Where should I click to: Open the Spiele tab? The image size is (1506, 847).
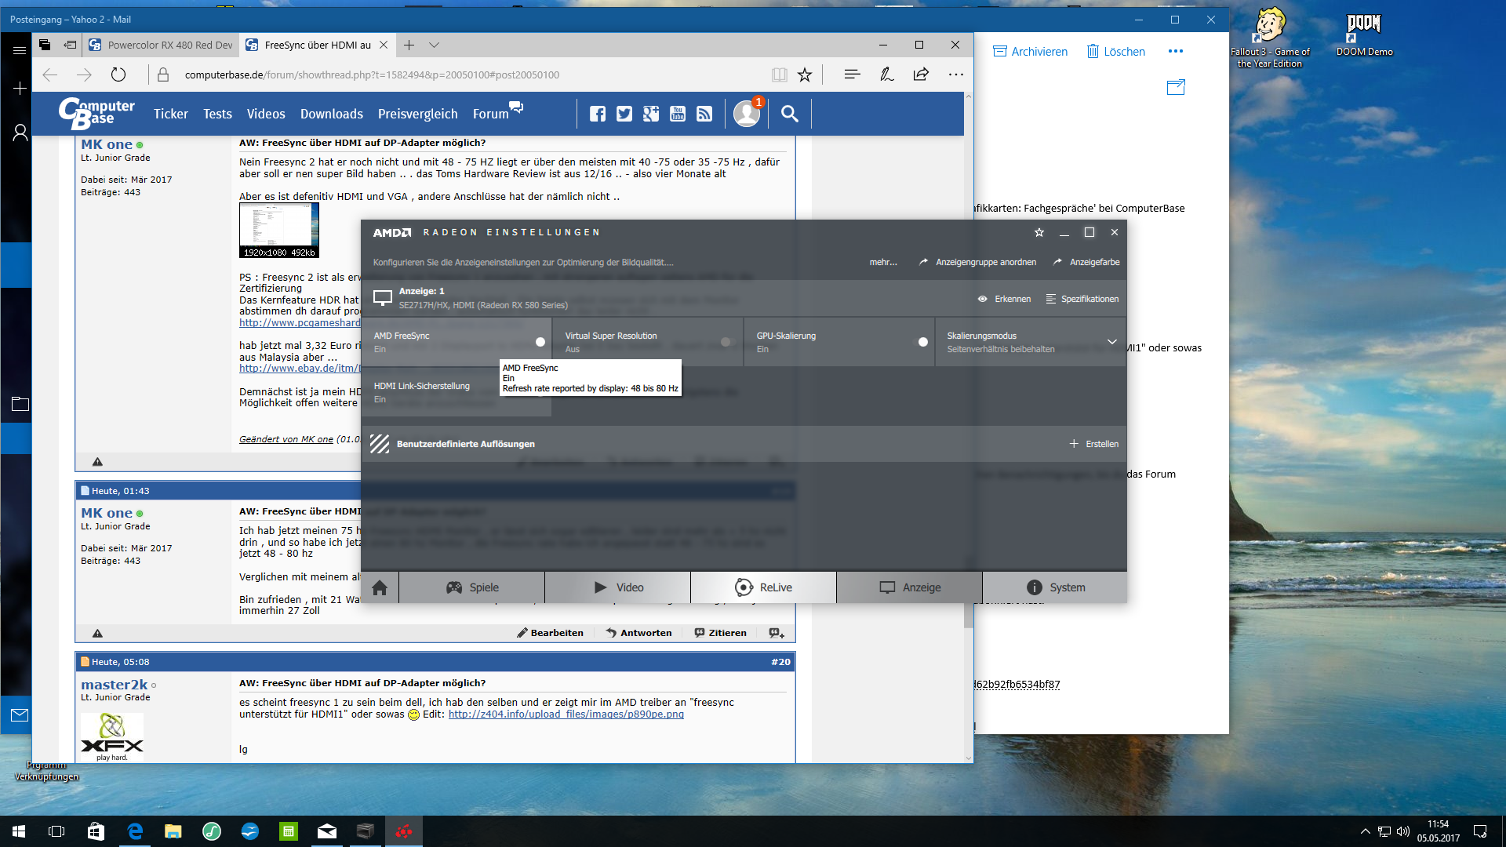point(472,587)
